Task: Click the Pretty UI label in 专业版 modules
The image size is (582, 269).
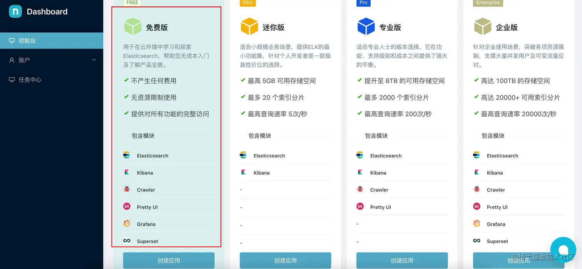Action: coord(381,207)
